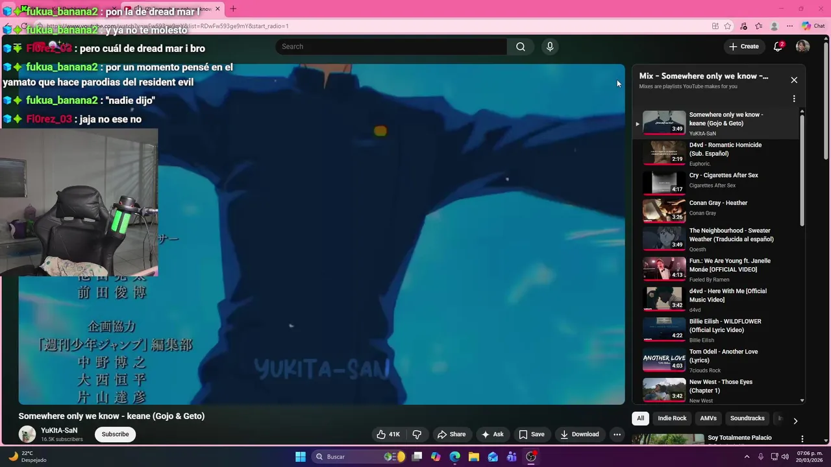Switch to OBS Studio on taskbar
Image resolution: width=831 pixels, height=467 pixels.
(x=531, y=457)
